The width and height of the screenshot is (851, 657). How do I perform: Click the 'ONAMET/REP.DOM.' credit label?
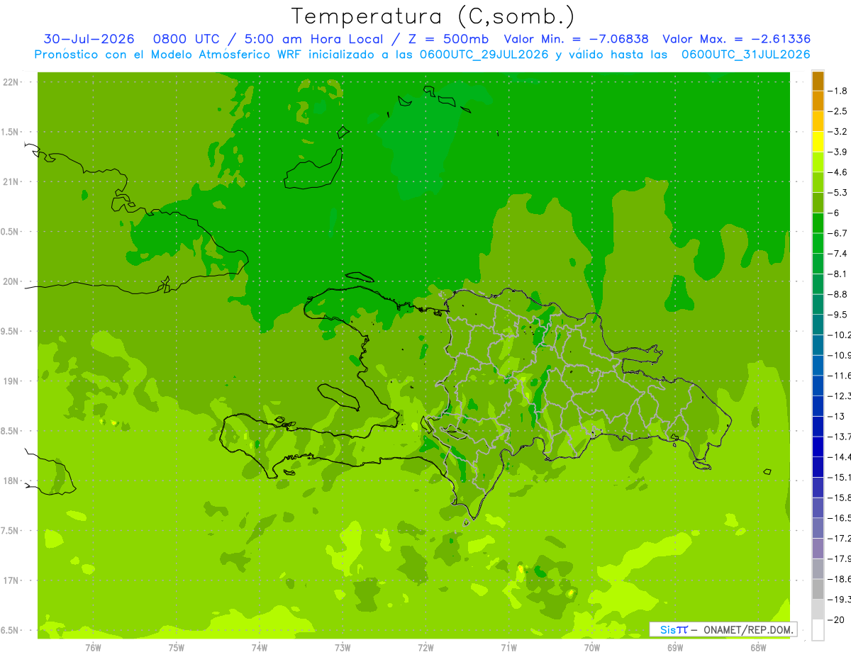point(747,629)
